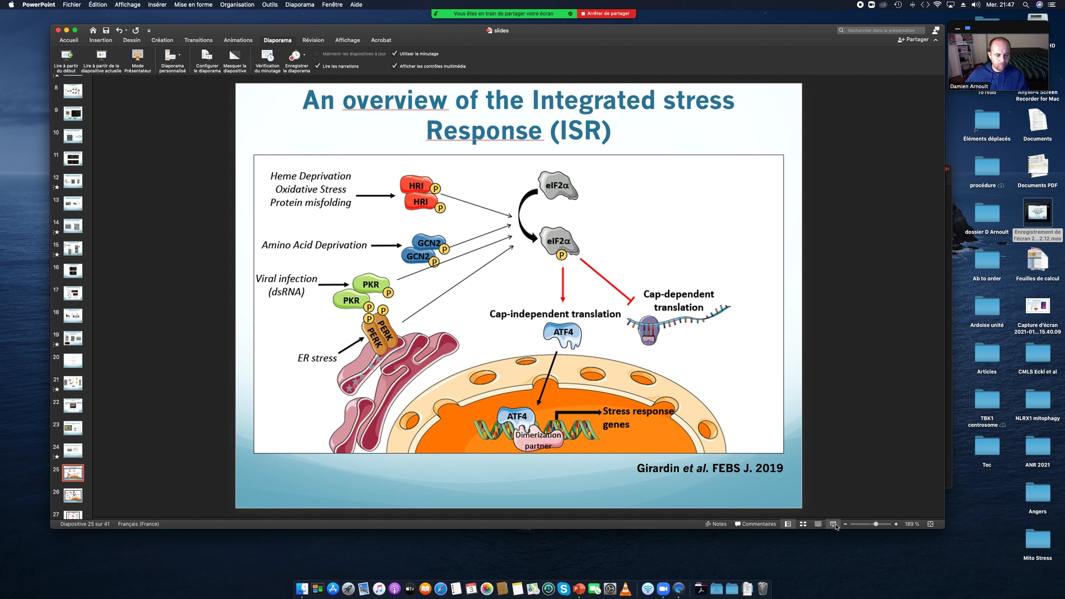Open Zoom app in the Dock
1065x599 pixels.
click(663, 589)
